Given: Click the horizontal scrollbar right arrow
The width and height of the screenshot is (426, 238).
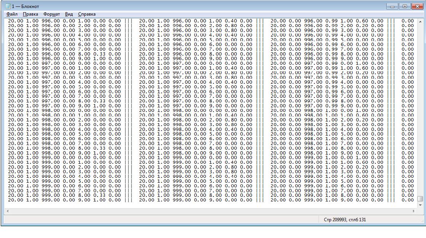Looking at the screenshot, I should 414,211.
